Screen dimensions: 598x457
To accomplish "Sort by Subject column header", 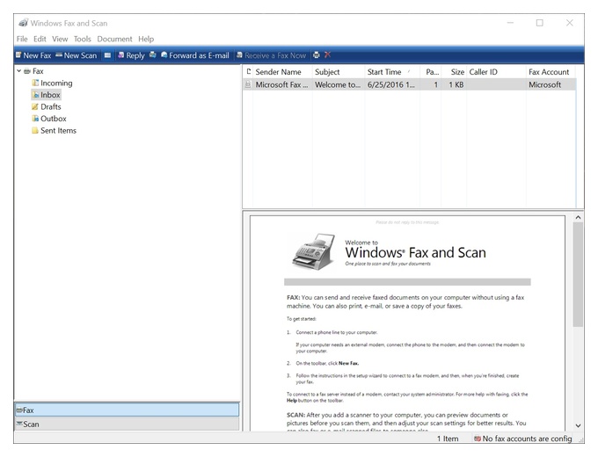I will [x=339, y=72].
